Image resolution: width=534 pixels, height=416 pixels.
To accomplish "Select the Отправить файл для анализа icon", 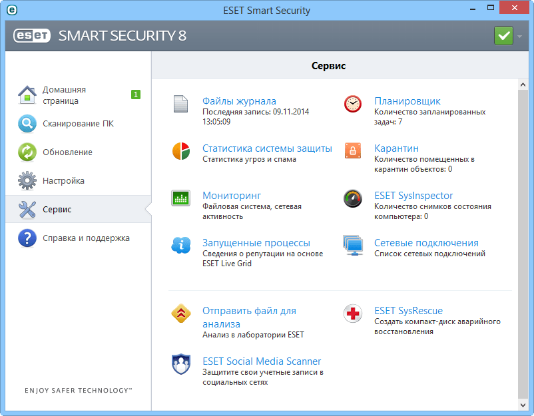I will tap(180, 313).
